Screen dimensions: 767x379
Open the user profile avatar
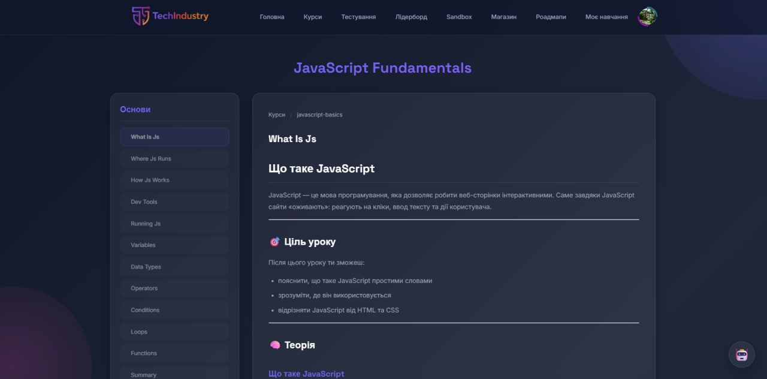[647, 17]
